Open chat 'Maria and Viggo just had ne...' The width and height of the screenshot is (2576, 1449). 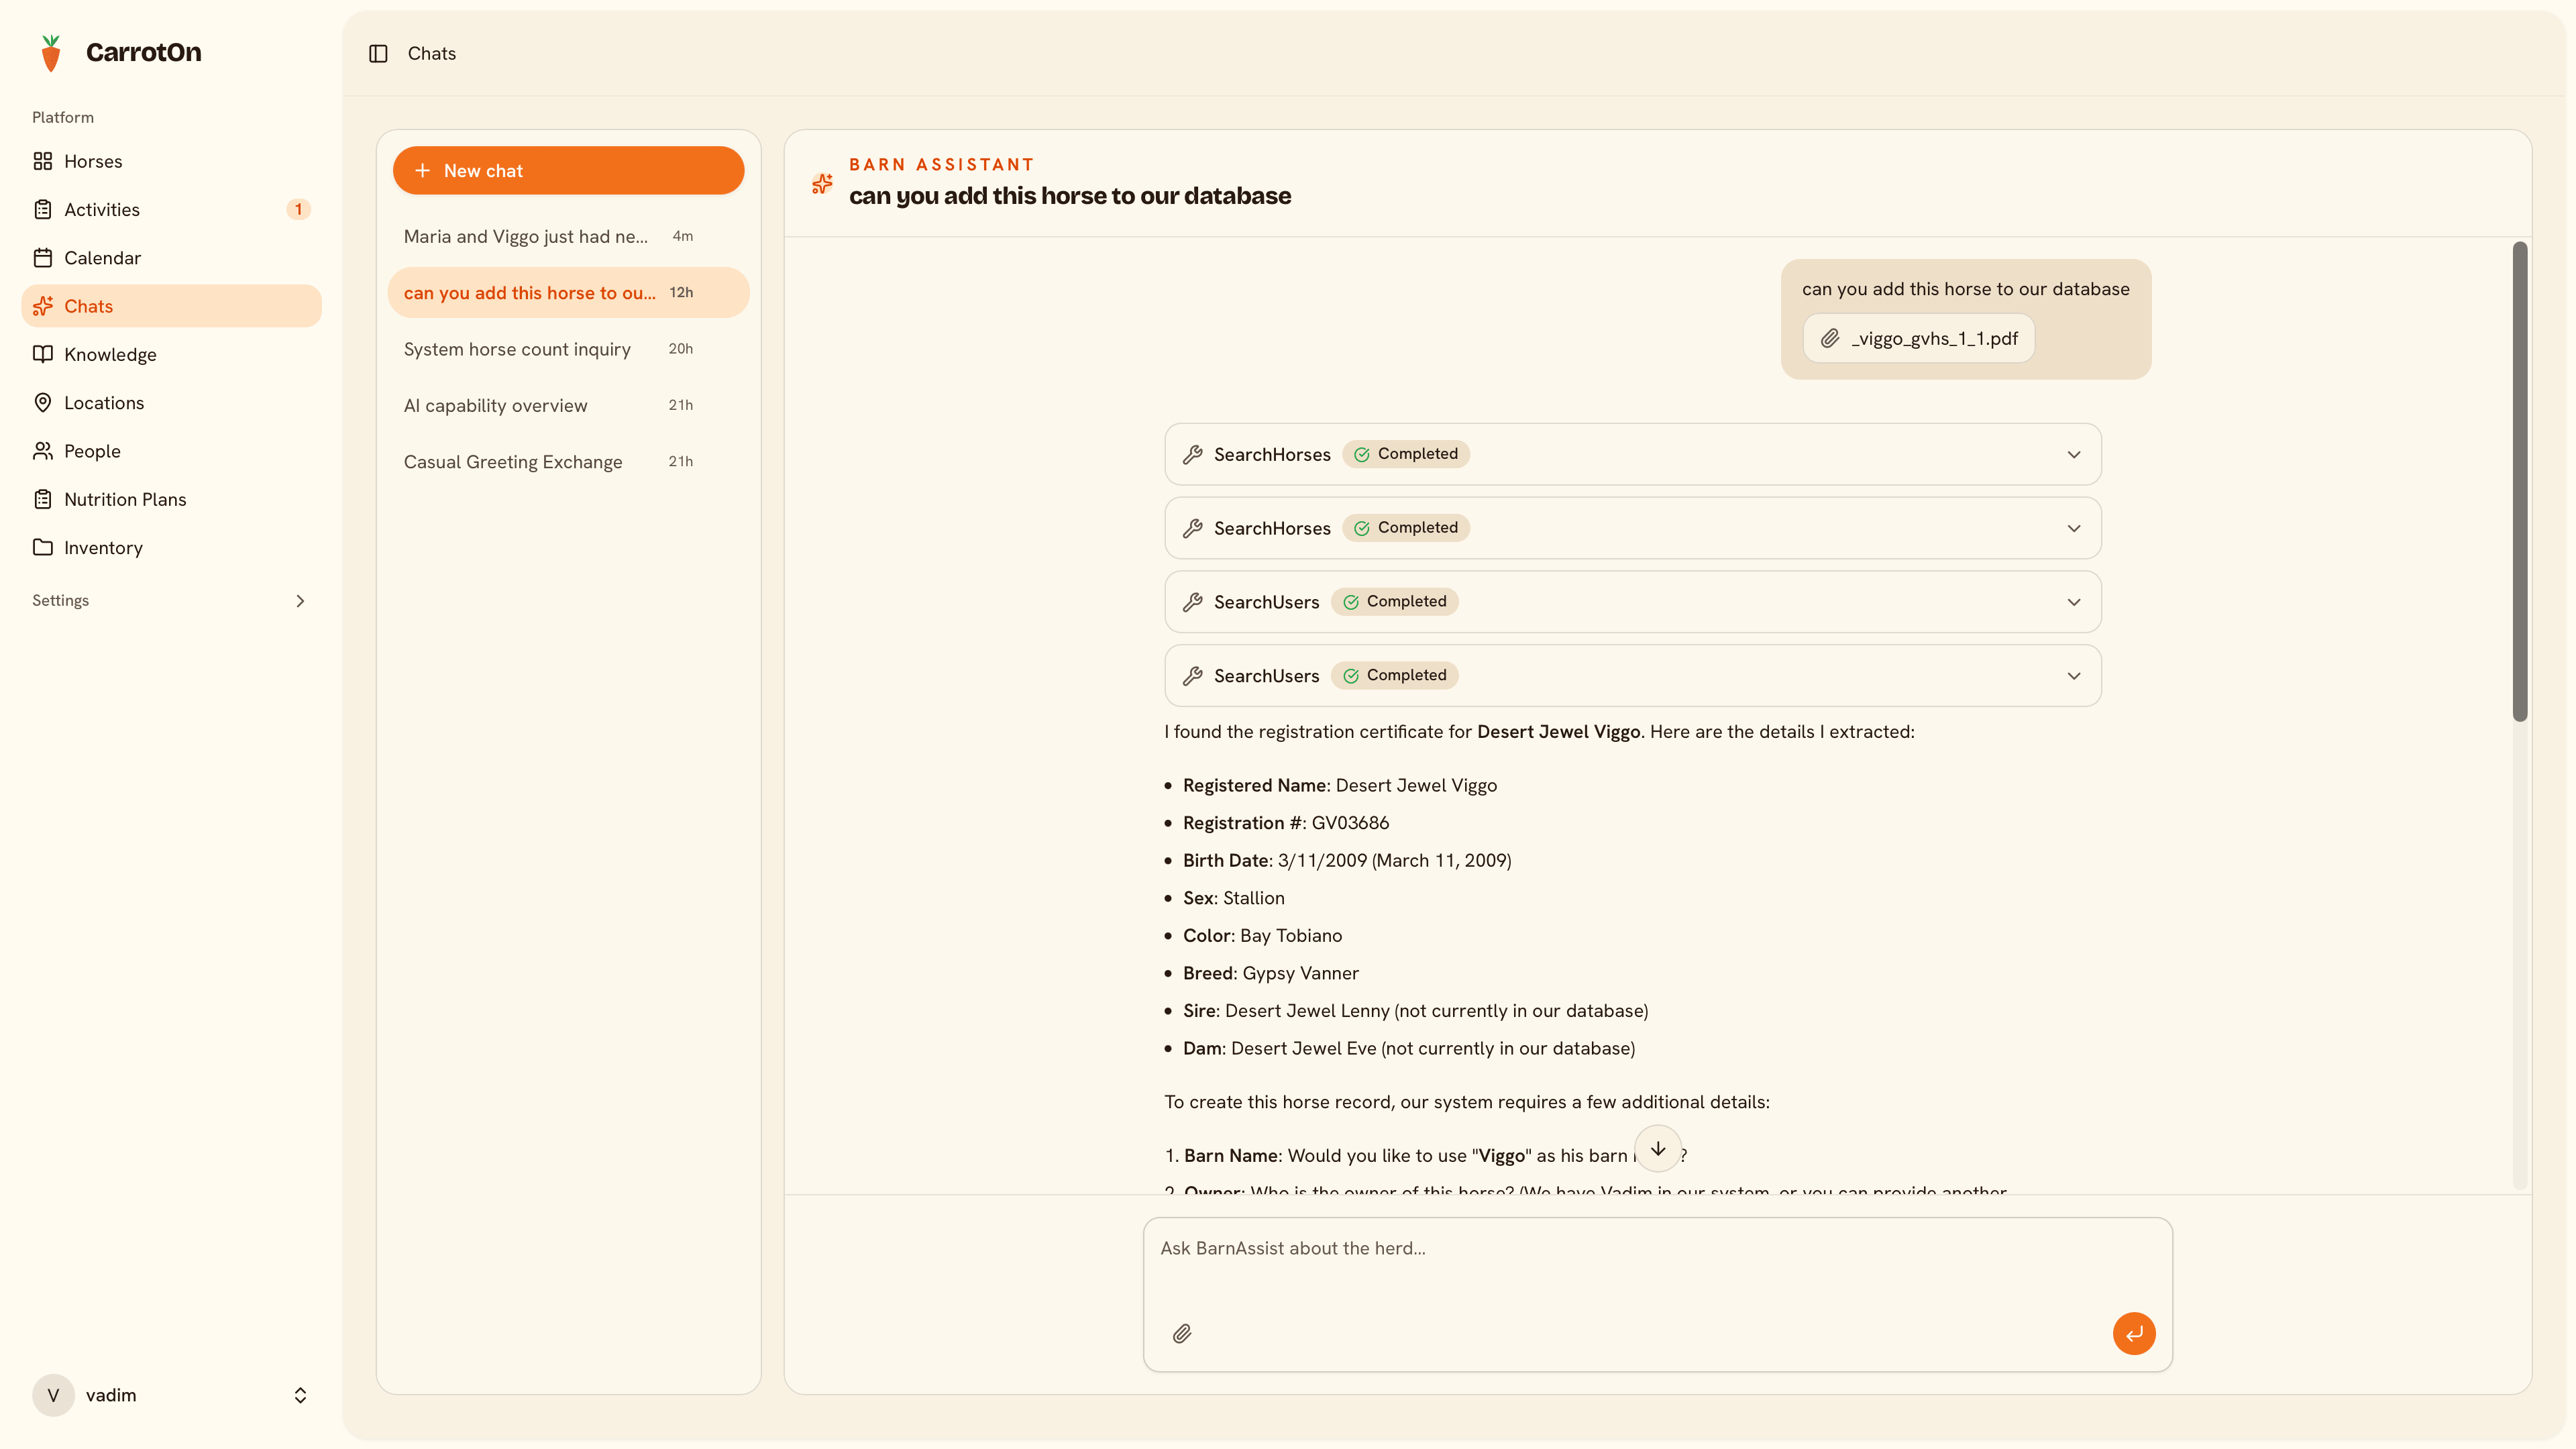(568, 237)
